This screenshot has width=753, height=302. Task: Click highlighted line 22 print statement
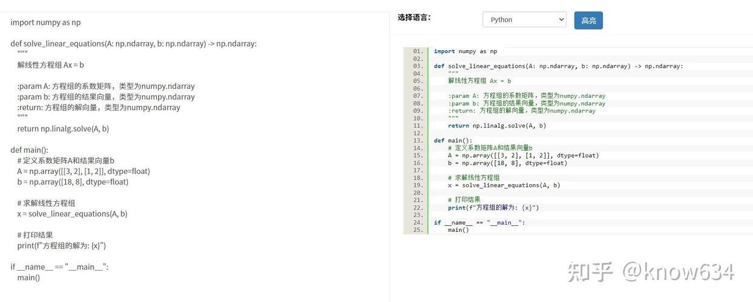493,208
